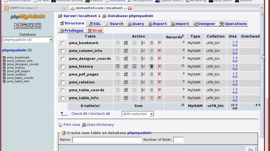Click Database: phpmyadmin breadcrumb link
Viewport: 270px width, 151px height.
[x=130, y=16]
